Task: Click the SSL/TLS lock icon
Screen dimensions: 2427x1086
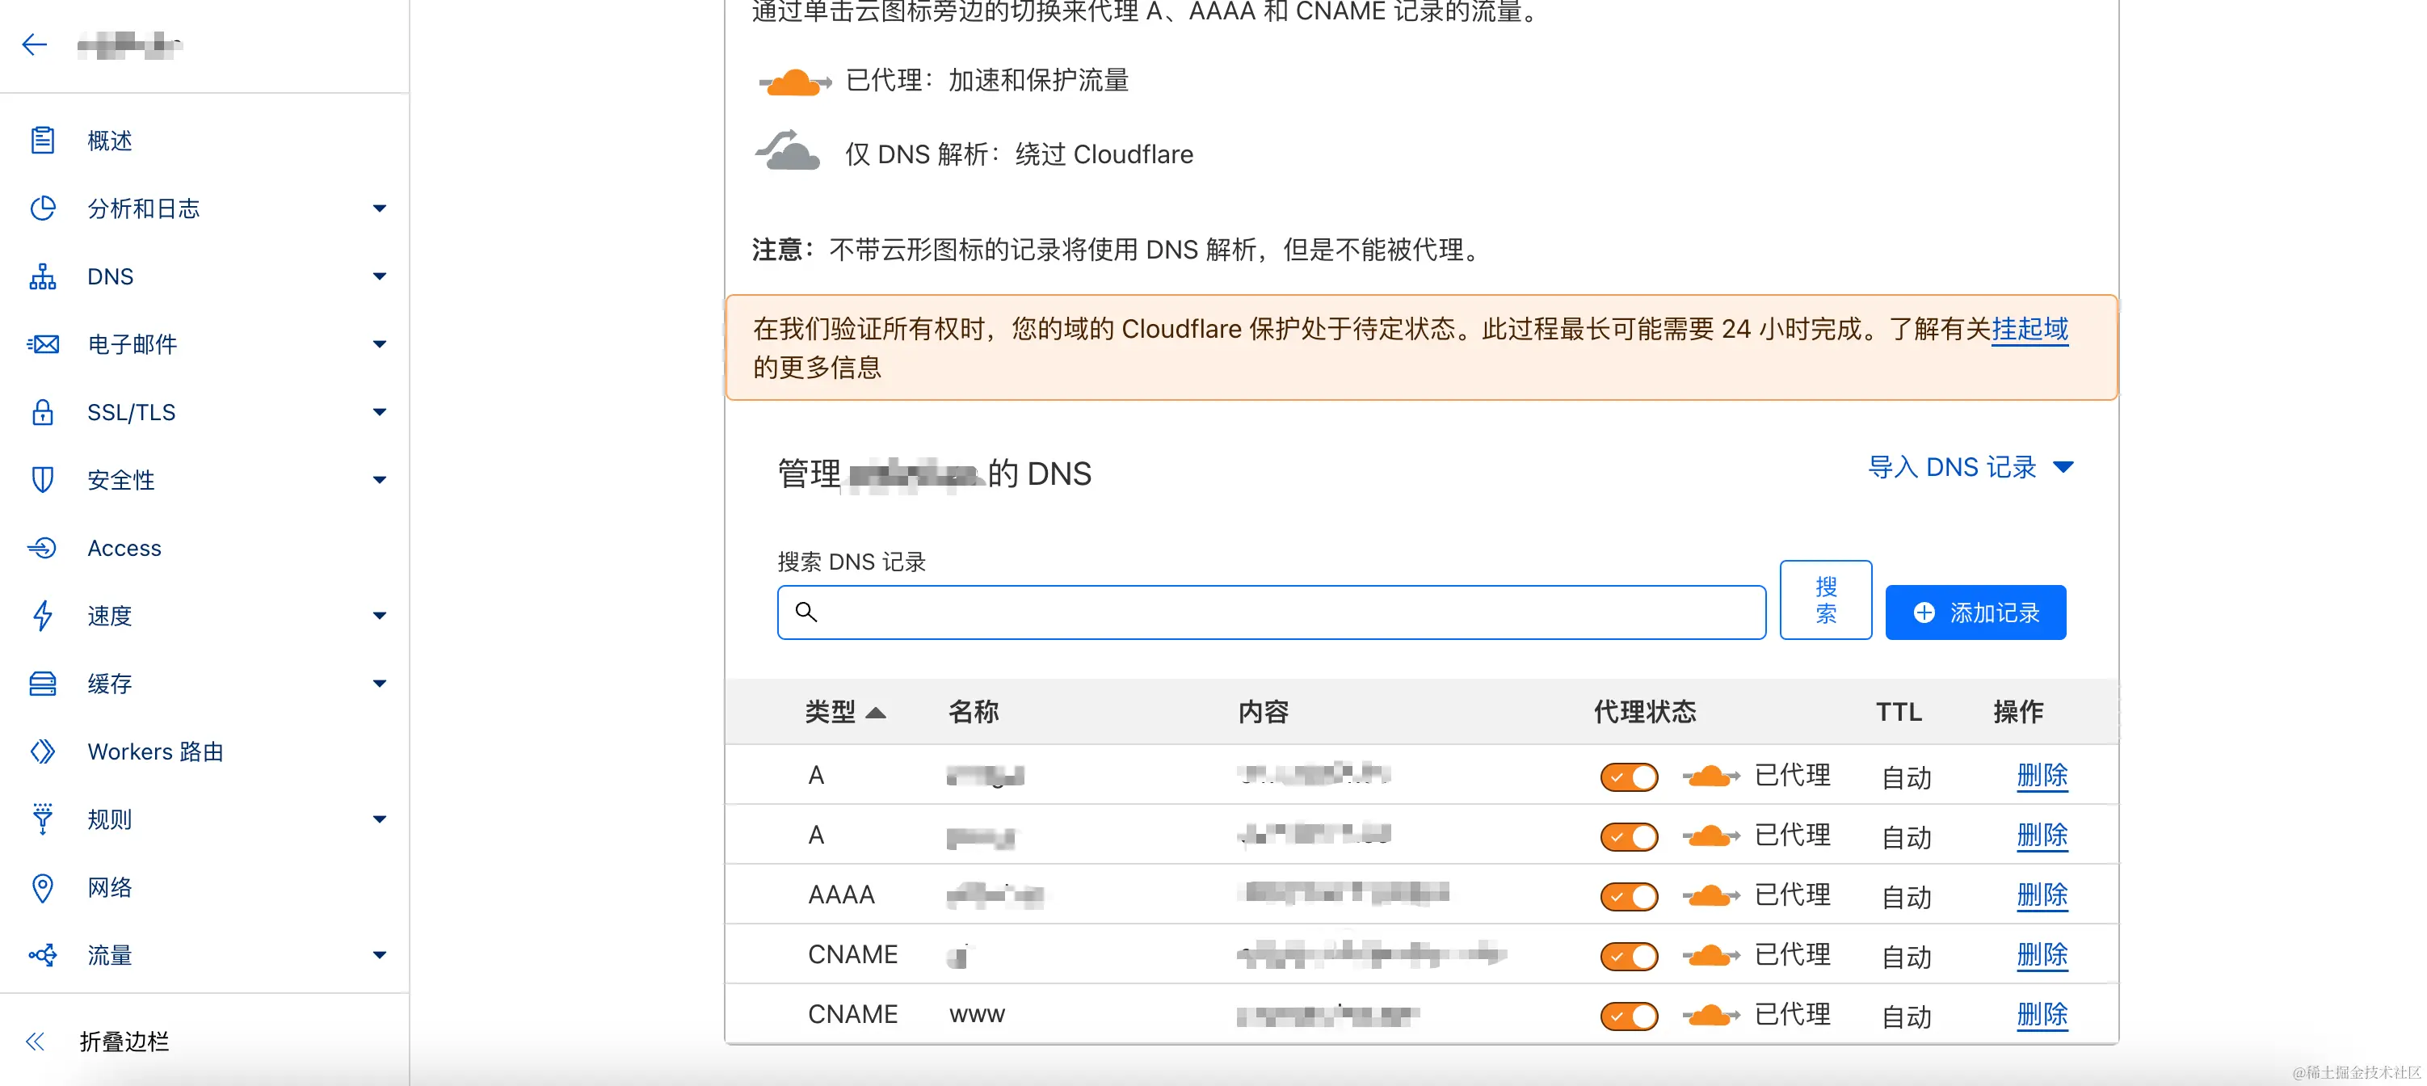Action: 42,411
